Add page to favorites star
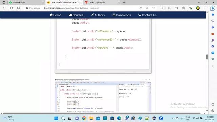Image resolution: width=217 pixels, height=122 pixels. [154, 8]
